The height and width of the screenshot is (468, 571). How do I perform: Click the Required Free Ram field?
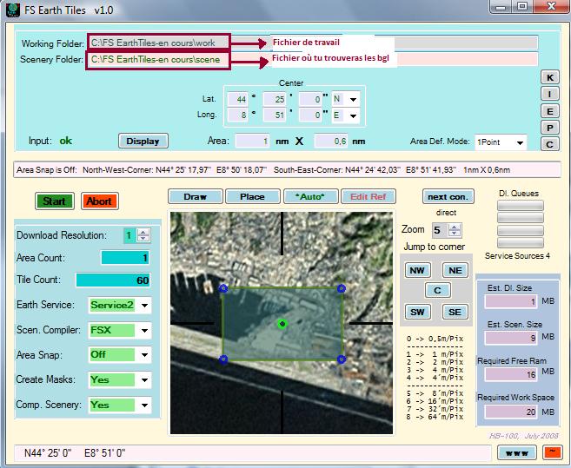511,374
